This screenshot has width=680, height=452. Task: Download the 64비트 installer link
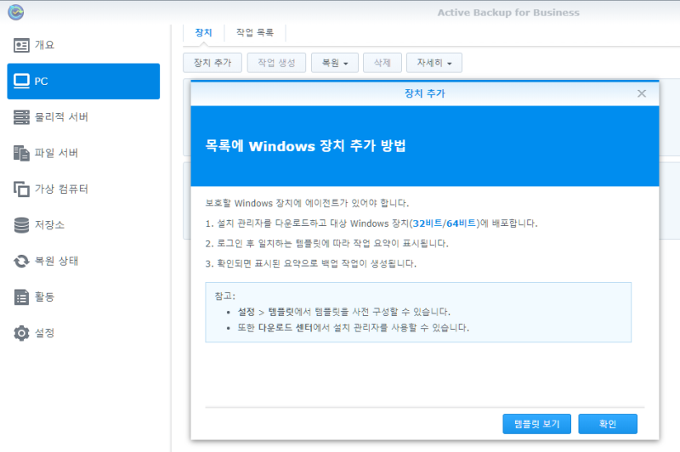point(461,223)
